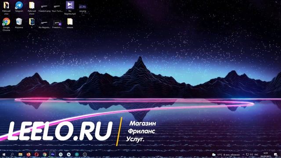The image size is (281, 158).
Task: Open the taskbar clock and calendar
Action: [266, 154]
